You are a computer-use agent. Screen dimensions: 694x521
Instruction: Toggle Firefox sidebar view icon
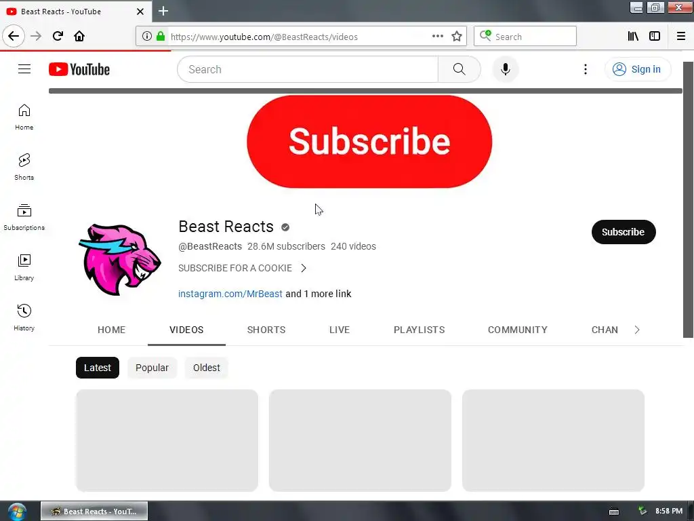click(655, 37)
